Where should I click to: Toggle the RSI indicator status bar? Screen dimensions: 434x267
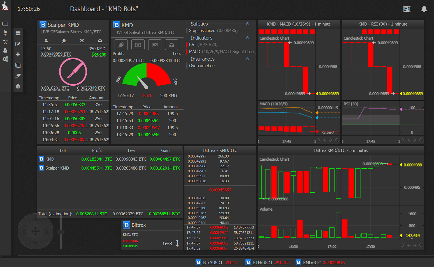[x=187, y=45]
